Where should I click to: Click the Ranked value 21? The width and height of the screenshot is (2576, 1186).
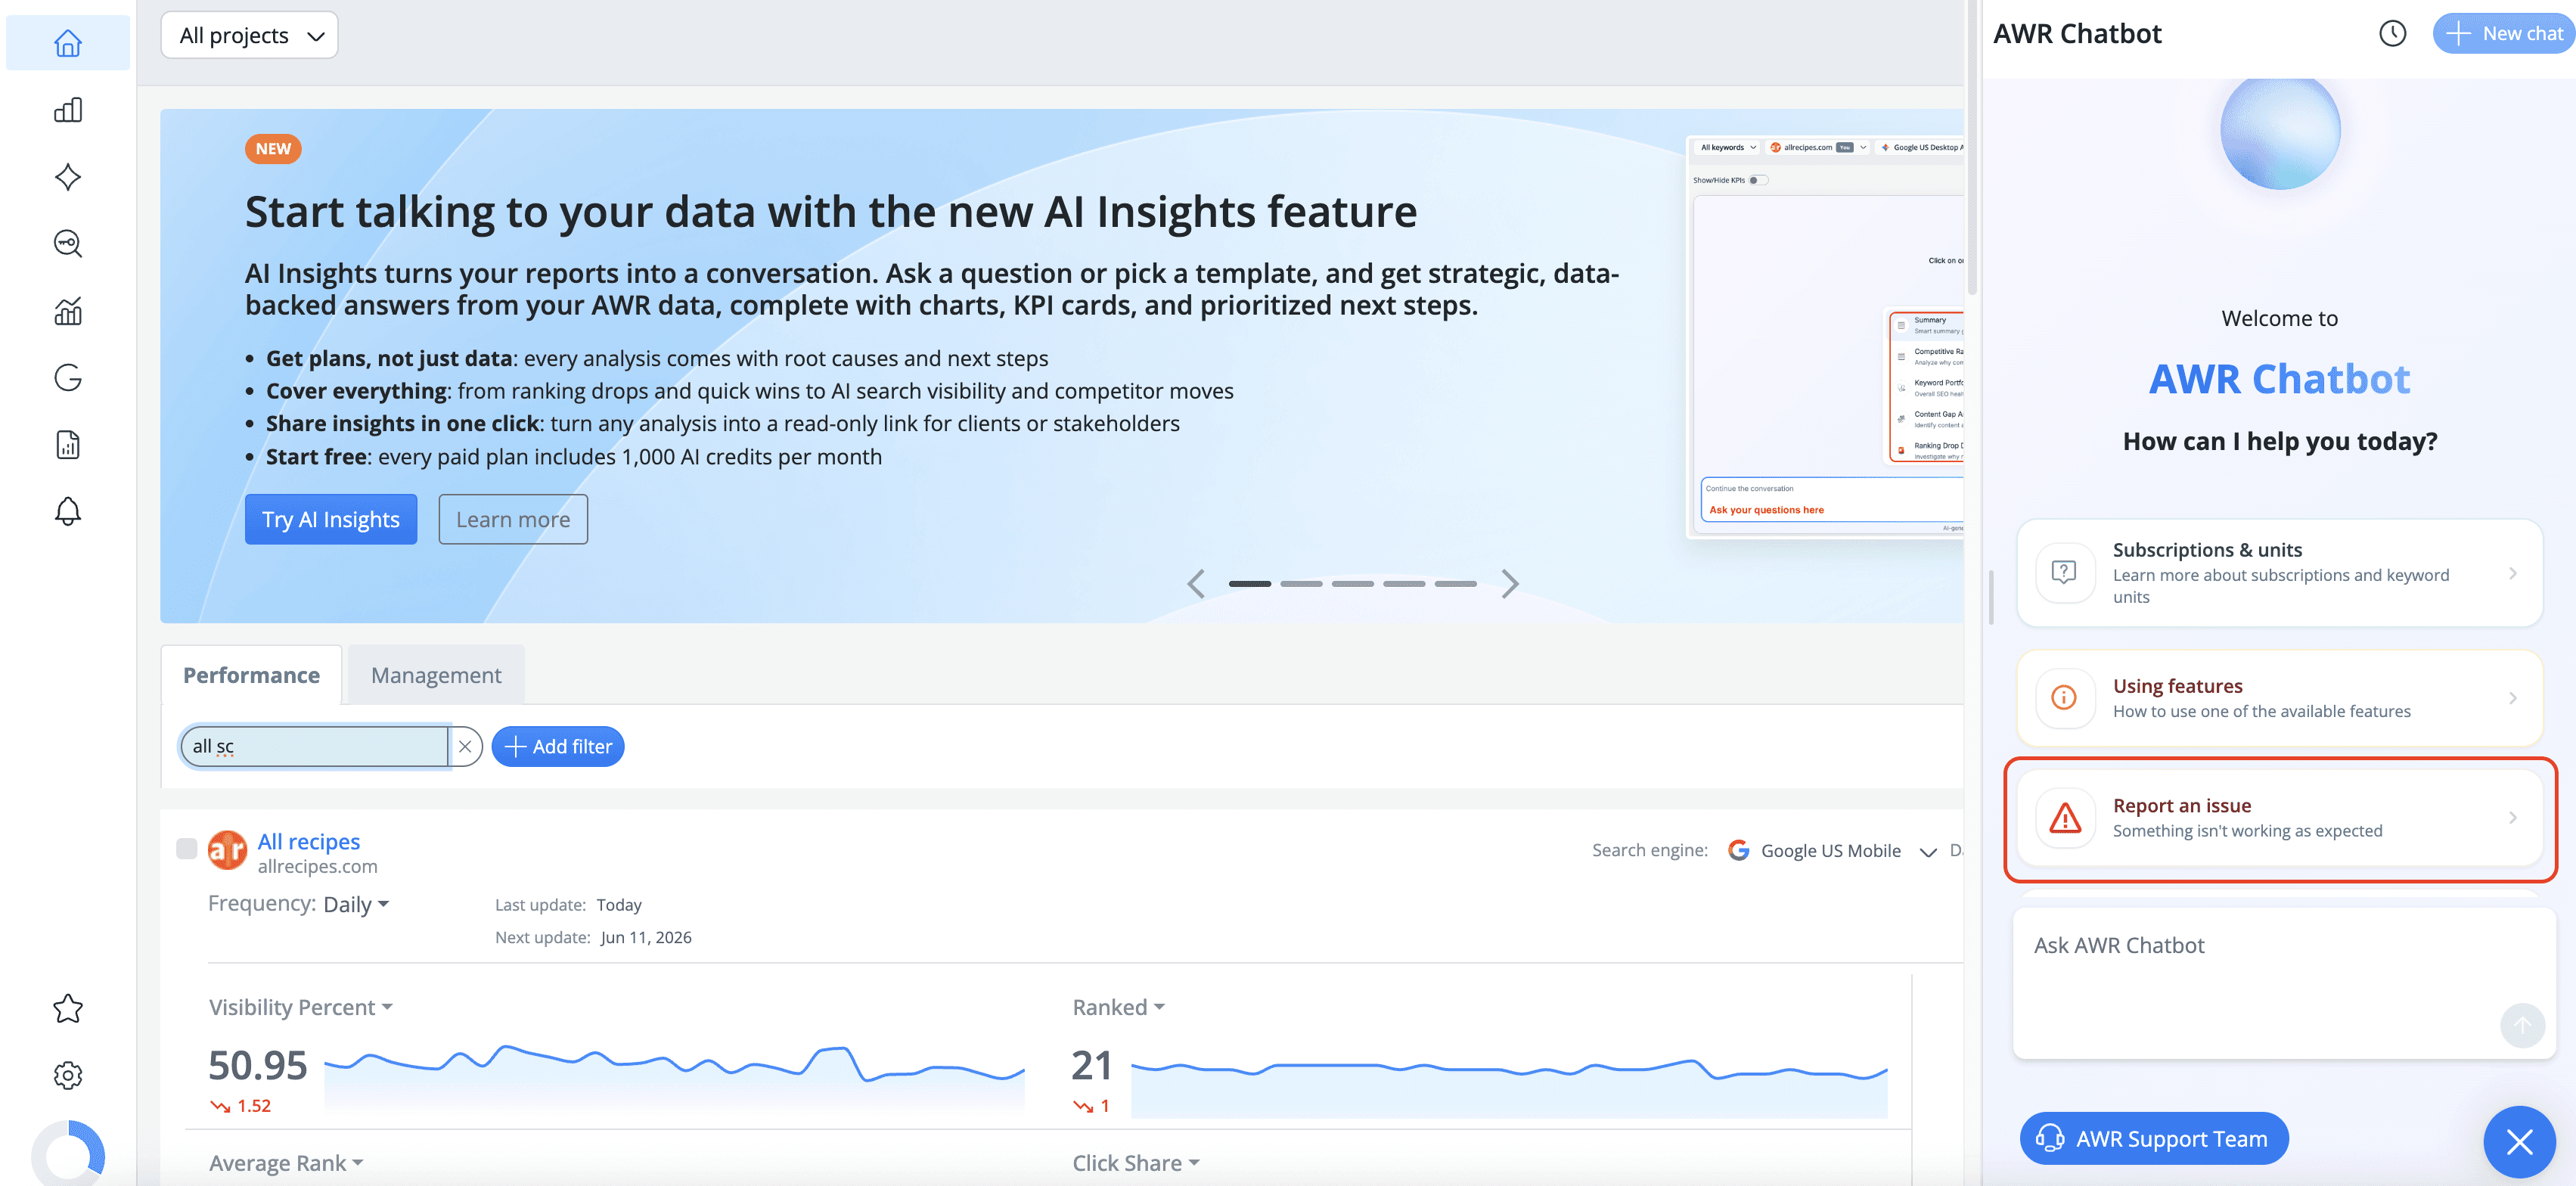[1091, 1066]
